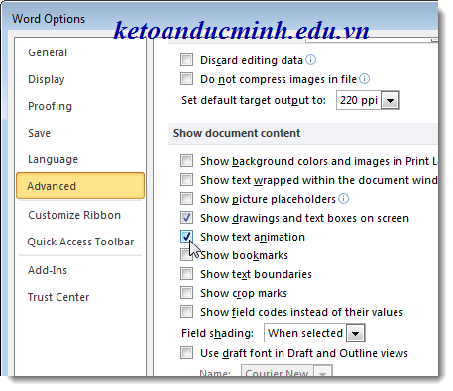Open info icon beside Do not compress images
Image resolution: width=453 pixels, height=391 pixels.
coord(364,79)
